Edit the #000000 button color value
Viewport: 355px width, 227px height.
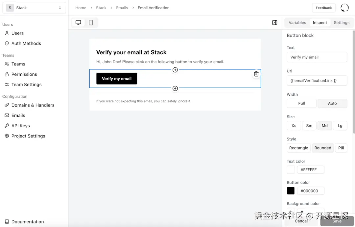click(x=310, y=191)
